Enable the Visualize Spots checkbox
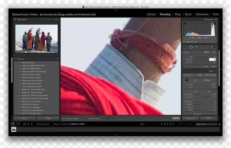The height and width of the screenshot is (148, 231). (86, 118)
